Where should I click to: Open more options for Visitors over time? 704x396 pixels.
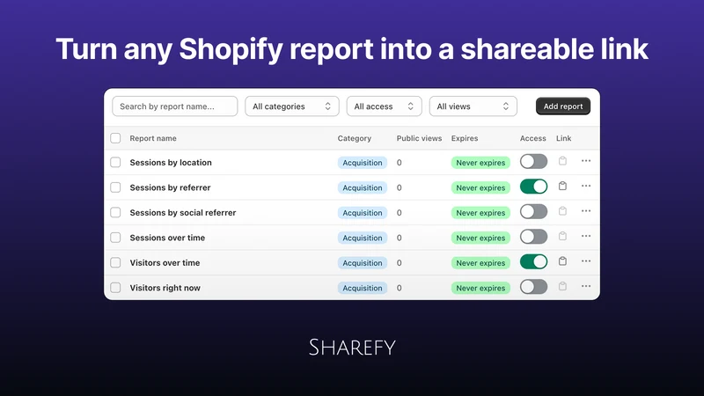(x=586, y=261)
